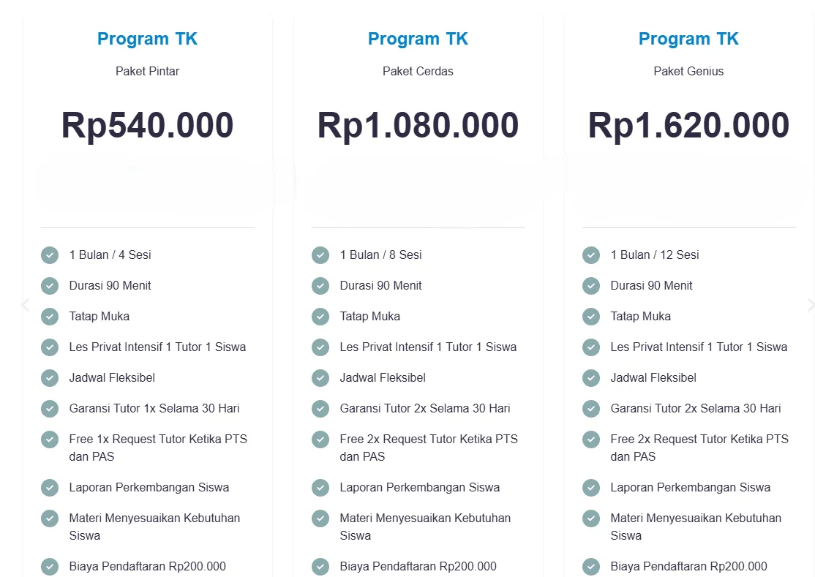This screenshot has width=815, height=577.
Task: Click check icon by "Laporan Perkembangan Siswa" in Paket Genius
Action: (x=591, y=488)
